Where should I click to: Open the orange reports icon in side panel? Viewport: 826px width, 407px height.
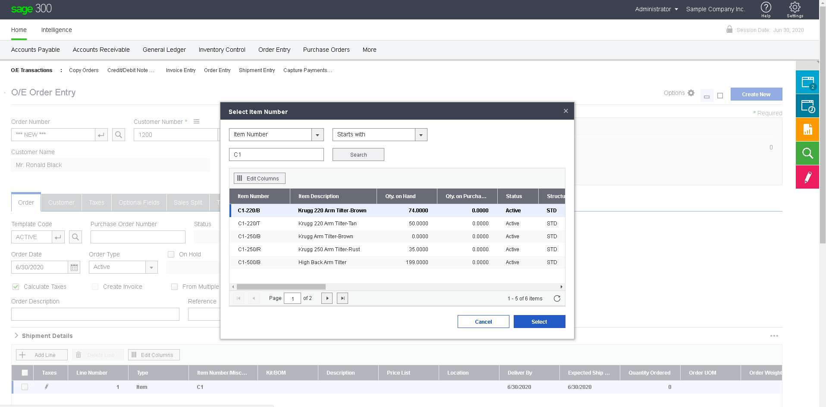point(807,129)
